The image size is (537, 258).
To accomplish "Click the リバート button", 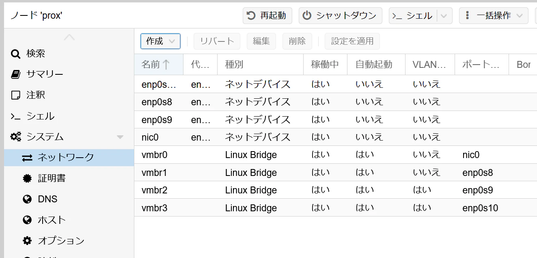I will coord(217,41).
